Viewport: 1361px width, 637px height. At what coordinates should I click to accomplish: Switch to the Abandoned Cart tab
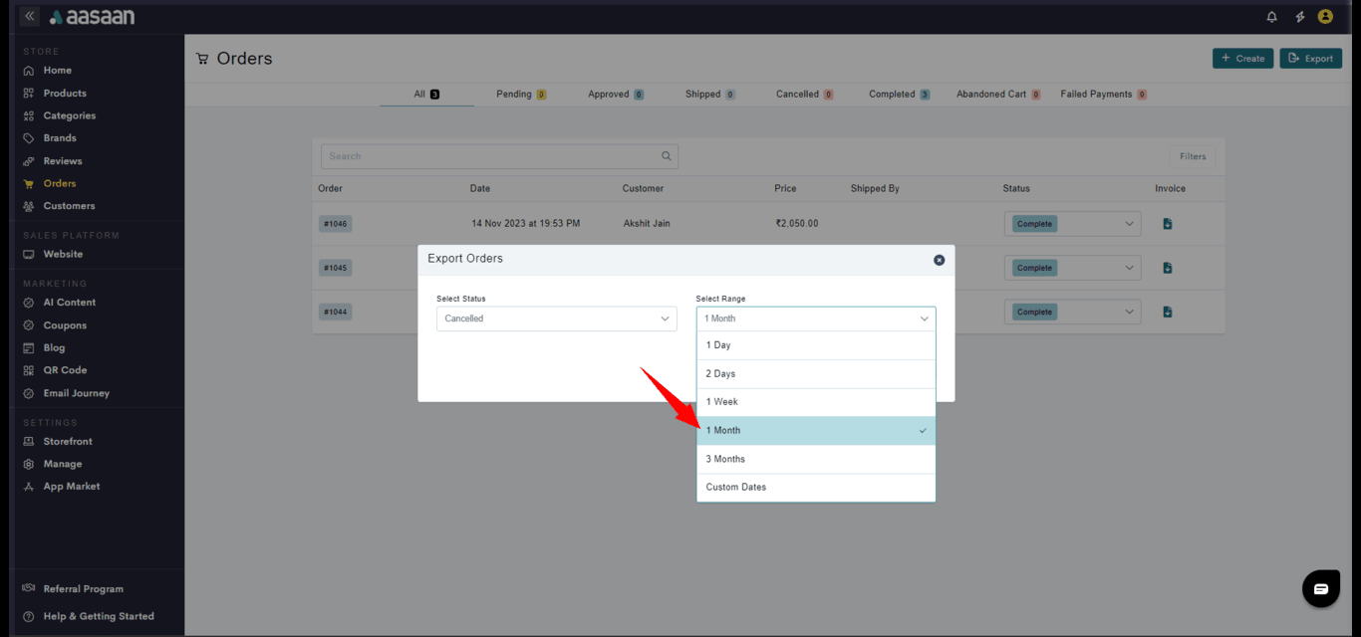[x=995, y=95]
